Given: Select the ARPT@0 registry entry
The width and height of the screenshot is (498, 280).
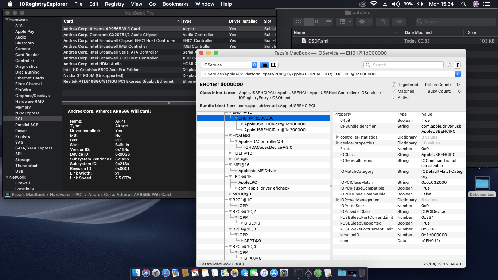Looking at the screenshot, I should tap(252, 241).
